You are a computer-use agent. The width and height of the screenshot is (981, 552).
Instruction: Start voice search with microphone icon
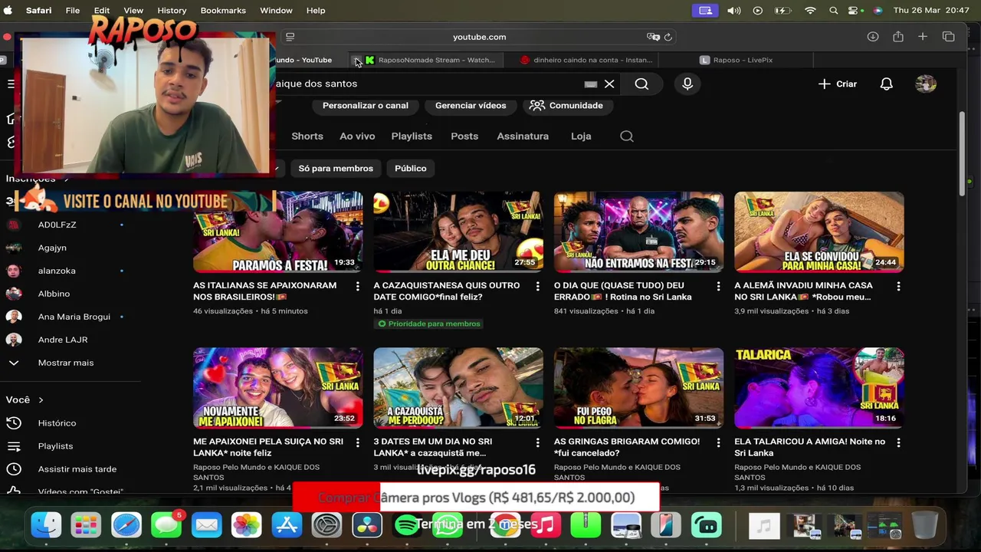point(687,84)
